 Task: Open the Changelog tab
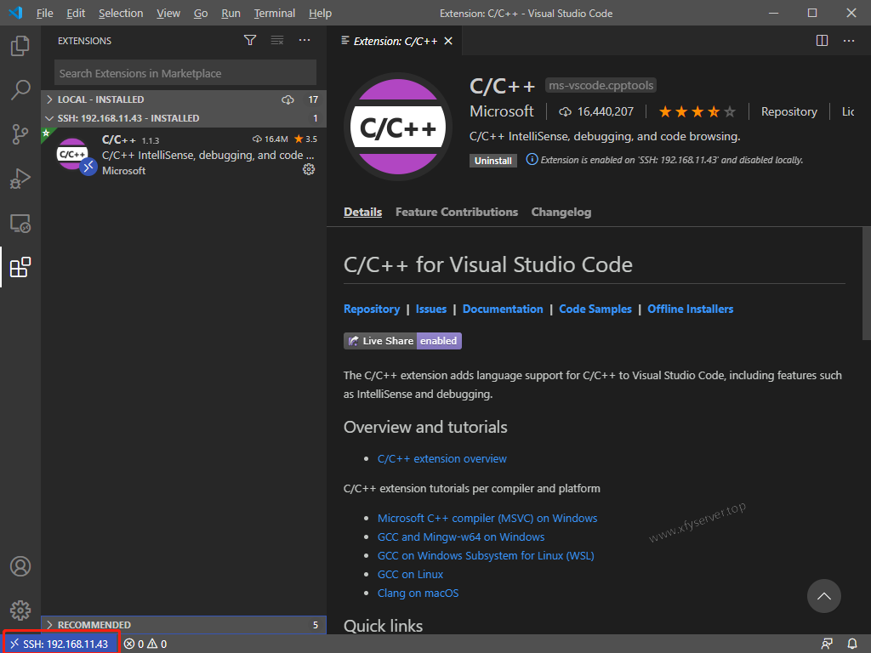561,212
